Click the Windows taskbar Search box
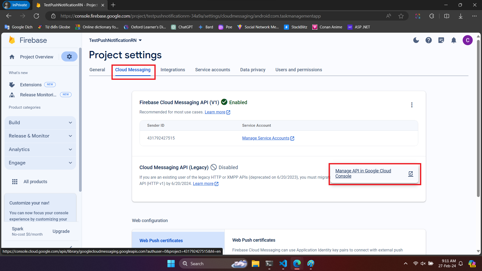Image resolution: width=482 pixels, height=271 pixels. tap(213, 263)
